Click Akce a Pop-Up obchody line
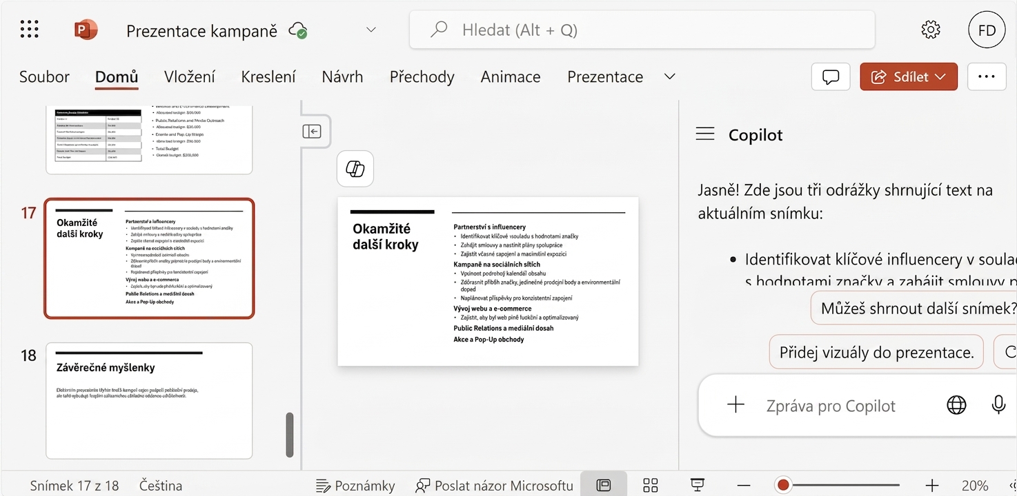The image size is (1017, 496). coord(488,340)
